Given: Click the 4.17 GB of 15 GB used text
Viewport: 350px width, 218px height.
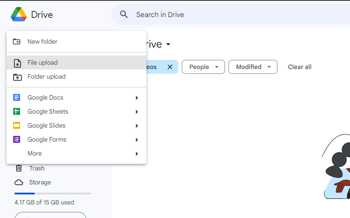Looking at the screenshot, I should (44, 202).
